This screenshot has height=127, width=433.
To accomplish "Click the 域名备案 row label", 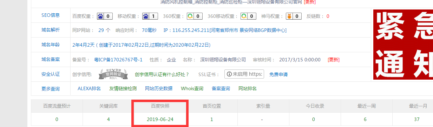I will [x=51, y=59].
